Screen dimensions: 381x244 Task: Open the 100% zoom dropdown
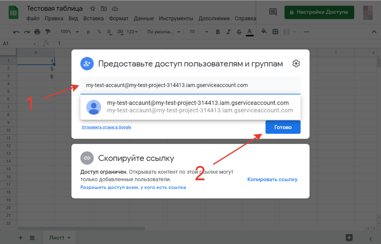tap(69, 32)
